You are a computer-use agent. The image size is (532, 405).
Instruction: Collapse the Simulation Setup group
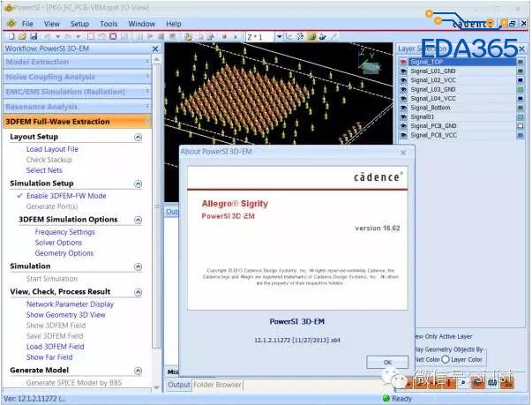coord(138,184)
